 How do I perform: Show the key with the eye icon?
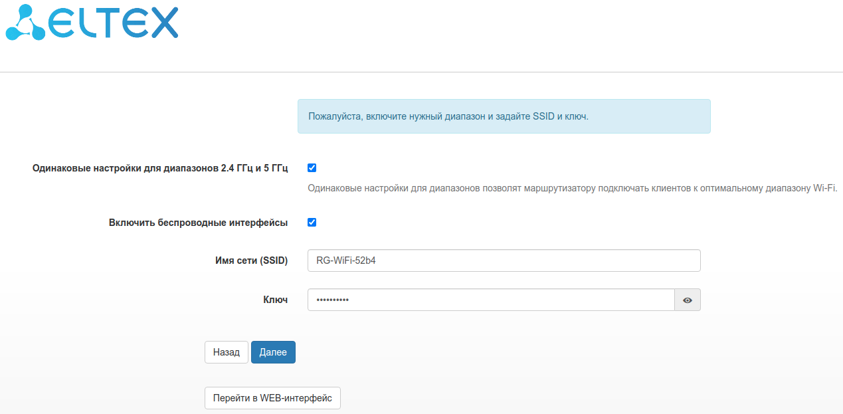(688, 300)
